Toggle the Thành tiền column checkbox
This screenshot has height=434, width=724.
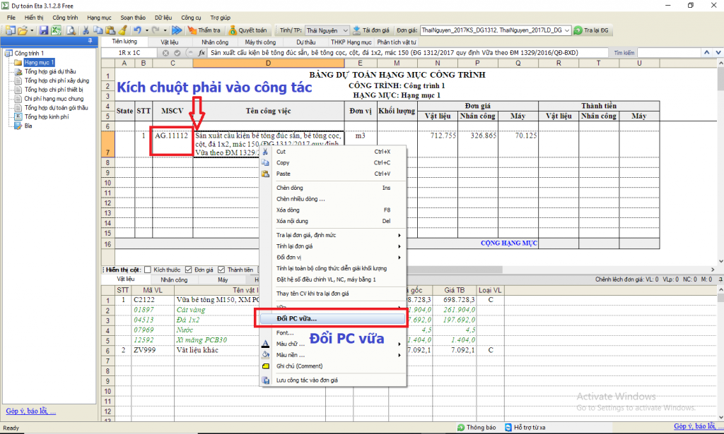(222, 270)
